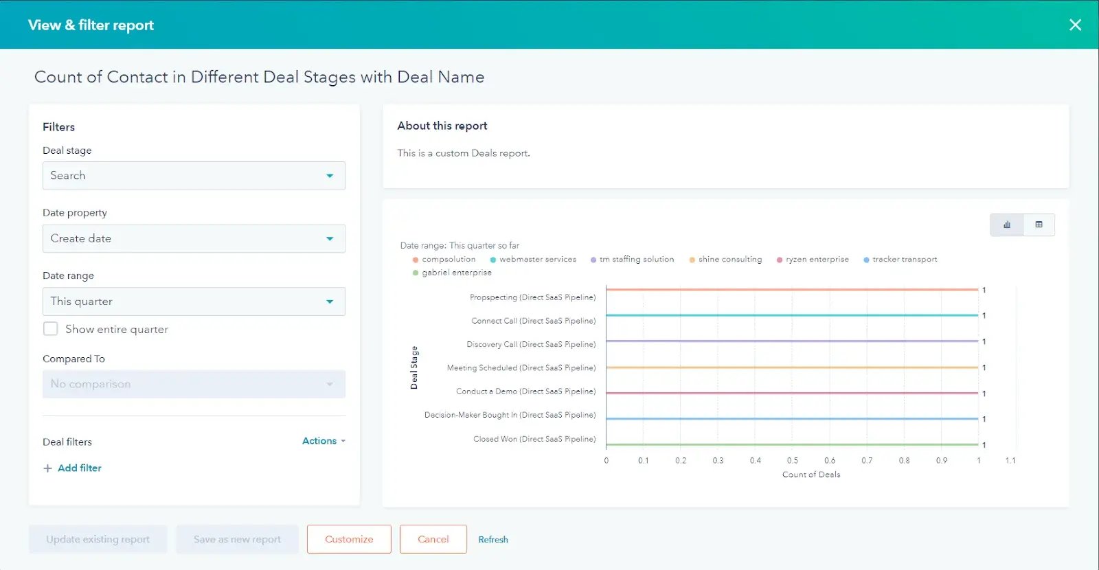Click the Discovery Call bar in the chart
The width and height of the screenshot is (1099, 570).
792,341
